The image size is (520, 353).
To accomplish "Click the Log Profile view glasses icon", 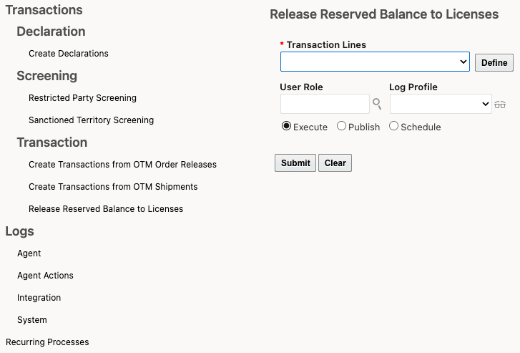I will pos(500,105).
